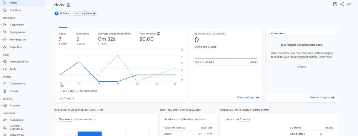Open the Users metric dropdown in country card
The width and height of the screenshot is (358, 136).
[230, 119]
